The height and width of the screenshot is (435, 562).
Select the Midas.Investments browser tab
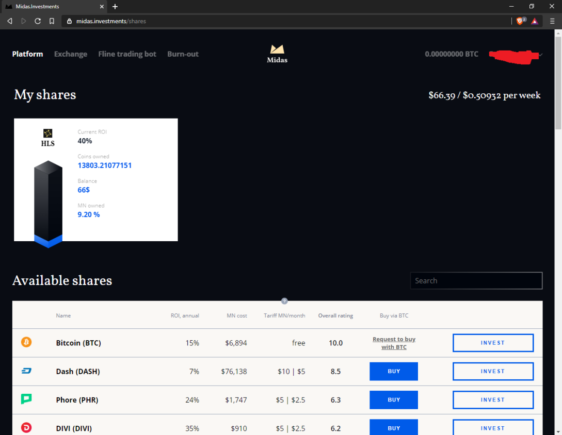(54, 7)
